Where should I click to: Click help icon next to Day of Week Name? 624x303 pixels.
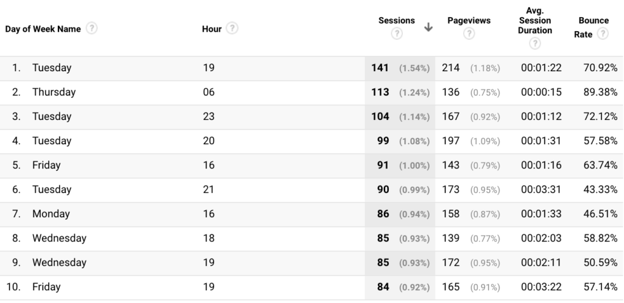[x=92, y=29]
